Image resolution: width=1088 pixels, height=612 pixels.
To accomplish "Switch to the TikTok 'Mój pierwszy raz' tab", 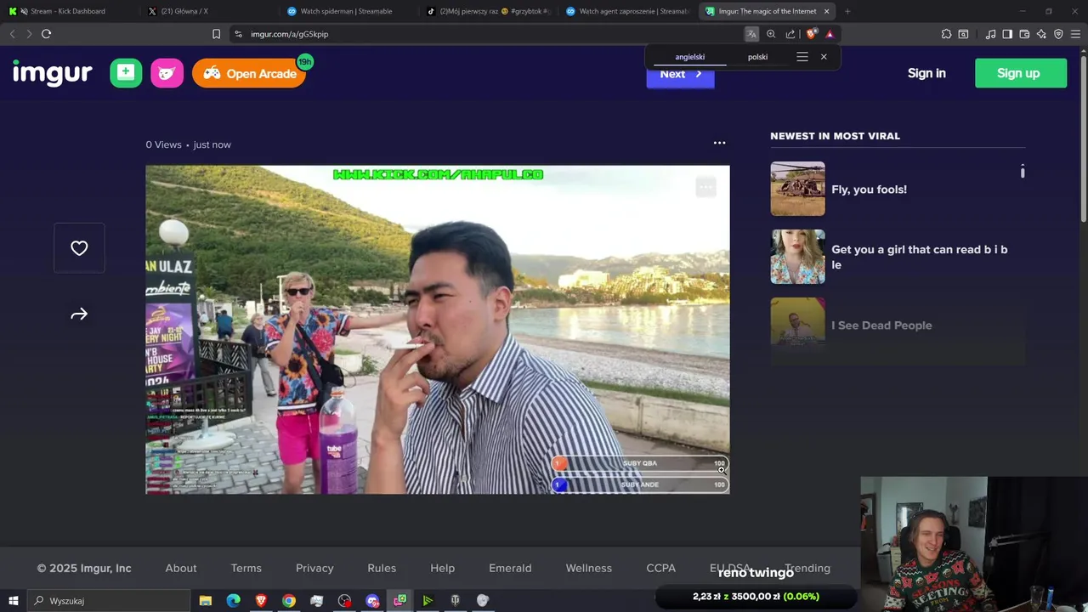I will [x=489, y=11].
